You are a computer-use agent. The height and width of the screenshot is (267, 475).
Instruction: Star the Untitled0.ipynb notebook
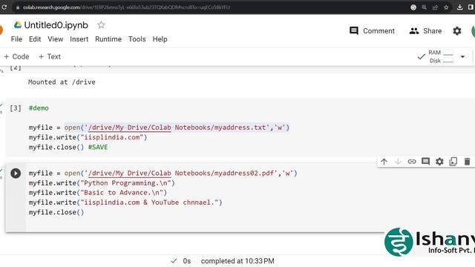[x=101, y=24]
